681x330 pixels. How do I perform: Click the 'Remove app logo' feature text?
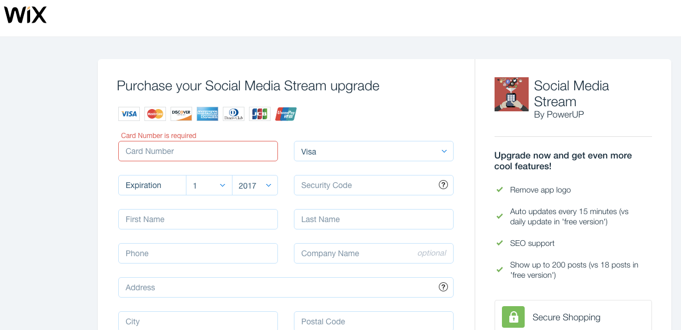click(x=540, y=190)
